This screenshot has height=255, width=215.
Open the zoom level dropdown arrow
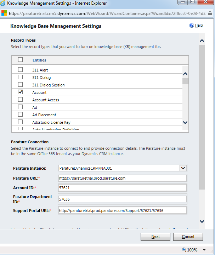click(204, 250)
